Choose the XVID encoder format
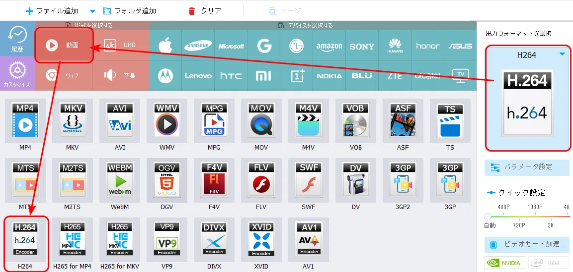Viewport: 573px width, 272px height. [x=261, y=240]
